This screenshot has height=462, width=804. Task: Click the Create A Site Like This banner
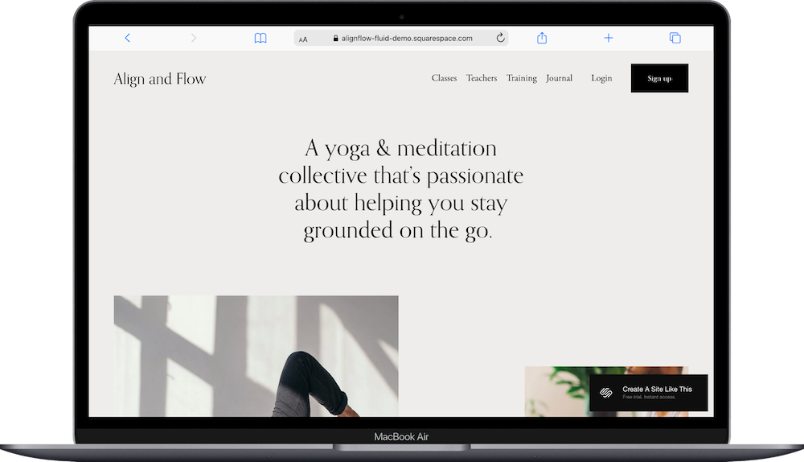click(x=649, y=393)
